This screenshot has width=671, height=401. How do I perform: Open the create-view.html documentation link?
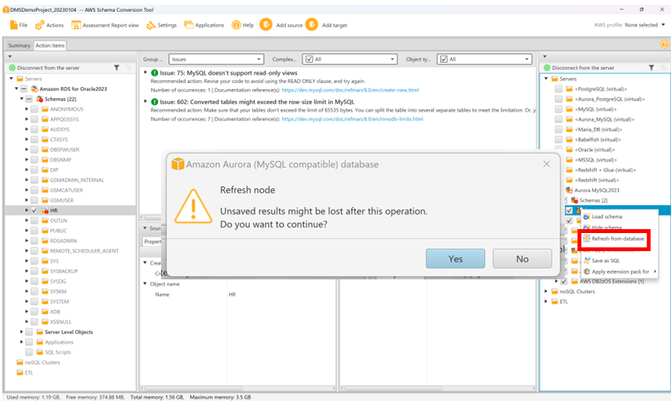tap(350, 90)
